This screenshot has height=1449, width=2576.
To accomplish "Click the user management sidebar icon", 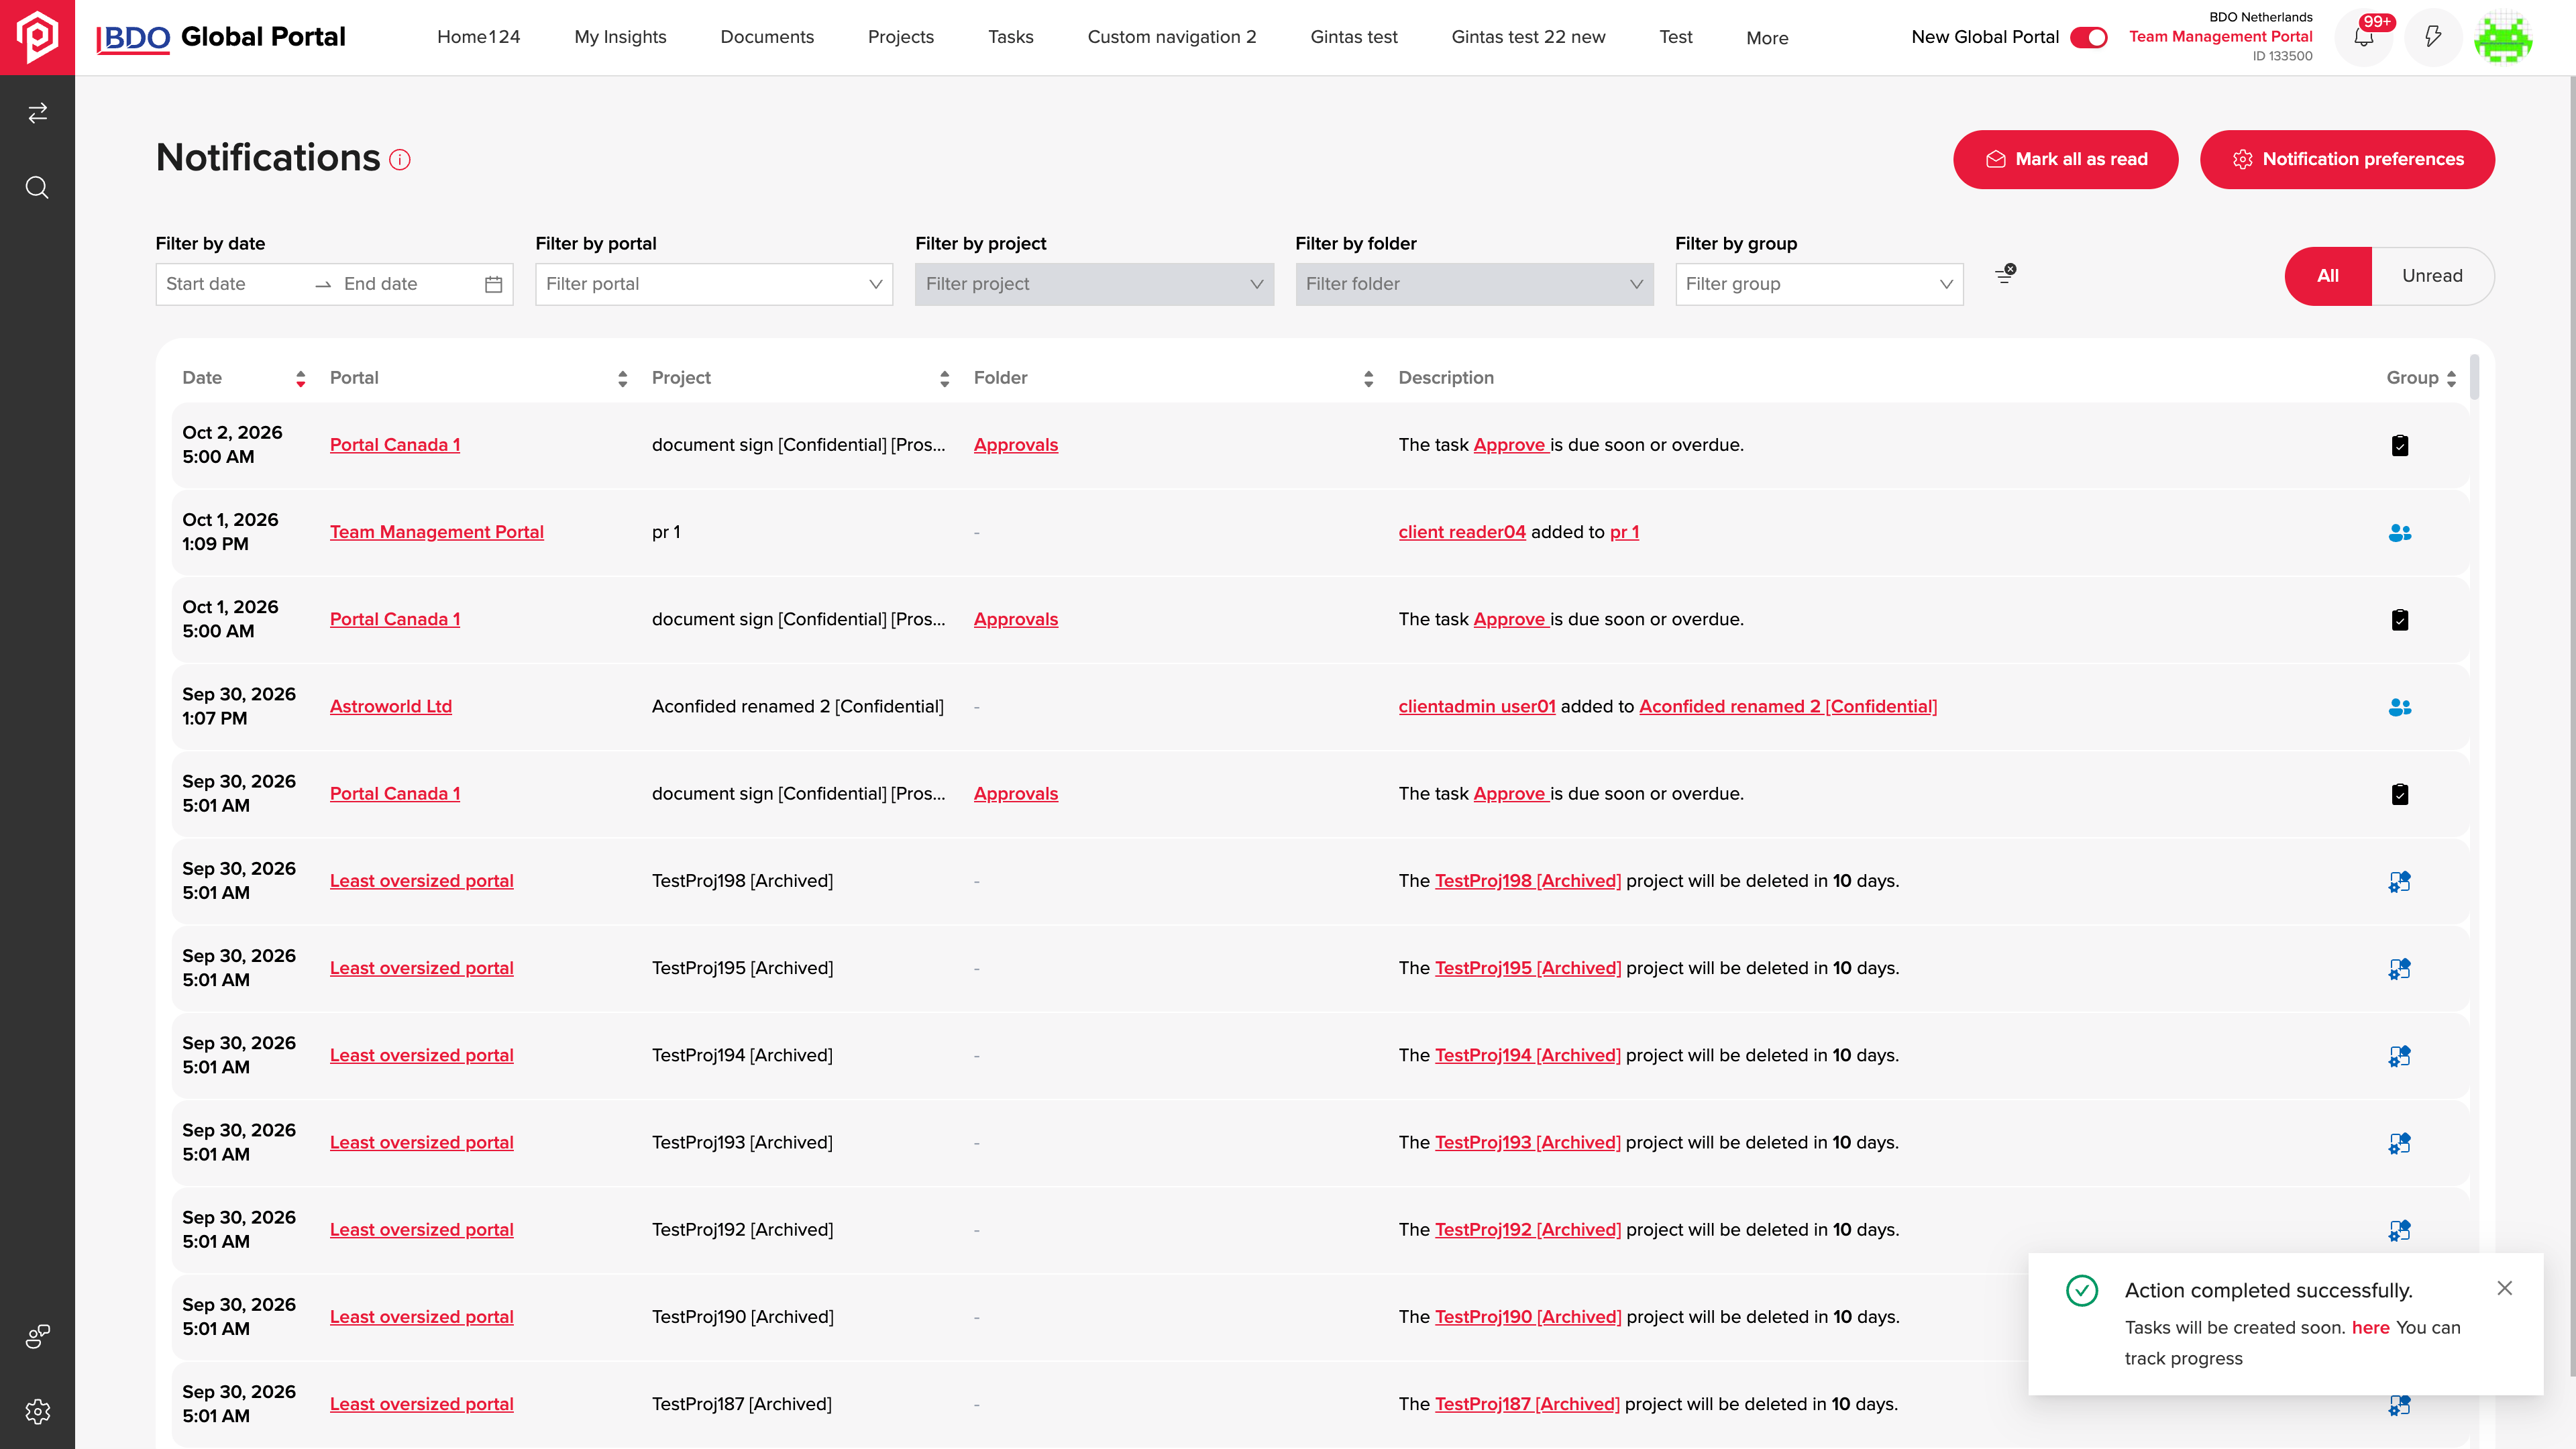I will tap(37, 1336).
